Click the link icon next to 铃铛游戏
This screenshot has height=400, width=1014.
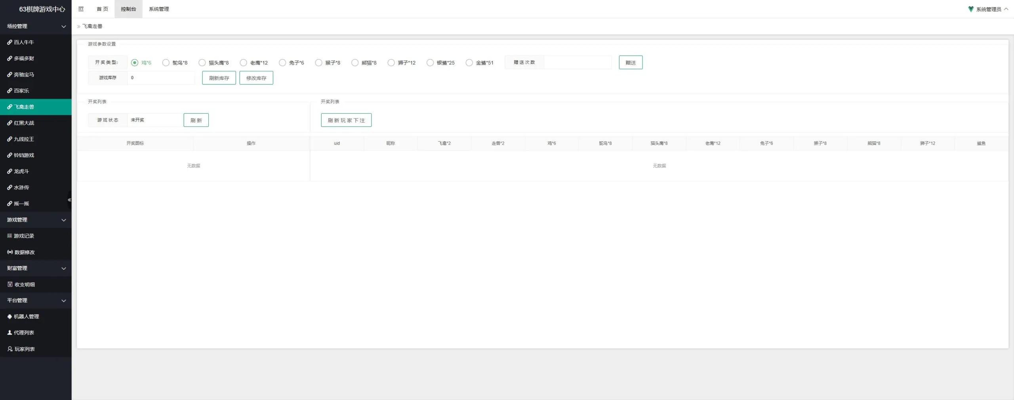(x=10, y=155)
